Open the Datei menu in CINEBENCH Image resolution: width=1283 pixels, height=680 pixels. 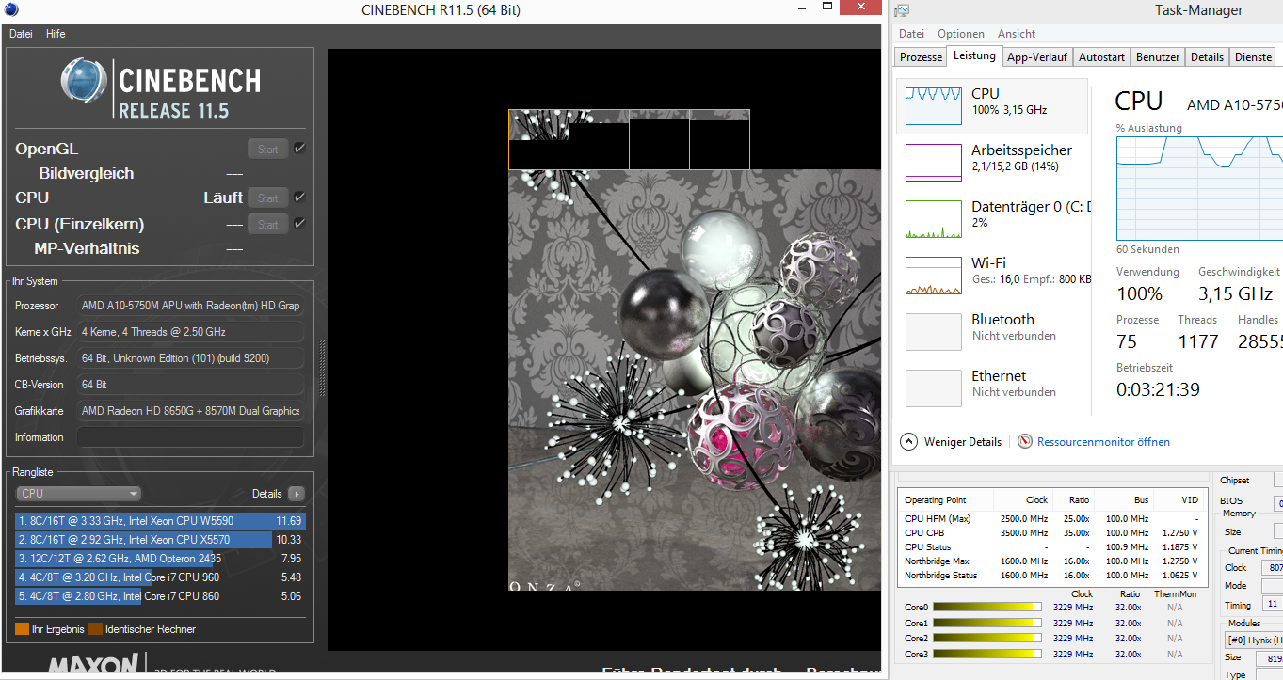21,34
